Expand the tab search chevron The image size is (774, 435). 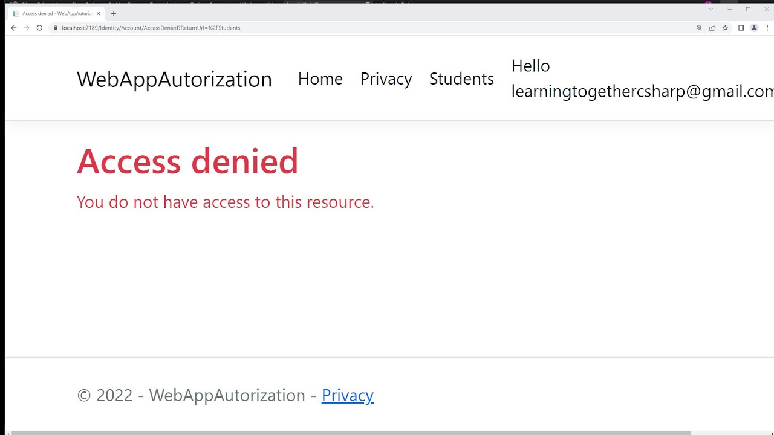point(711,10)
